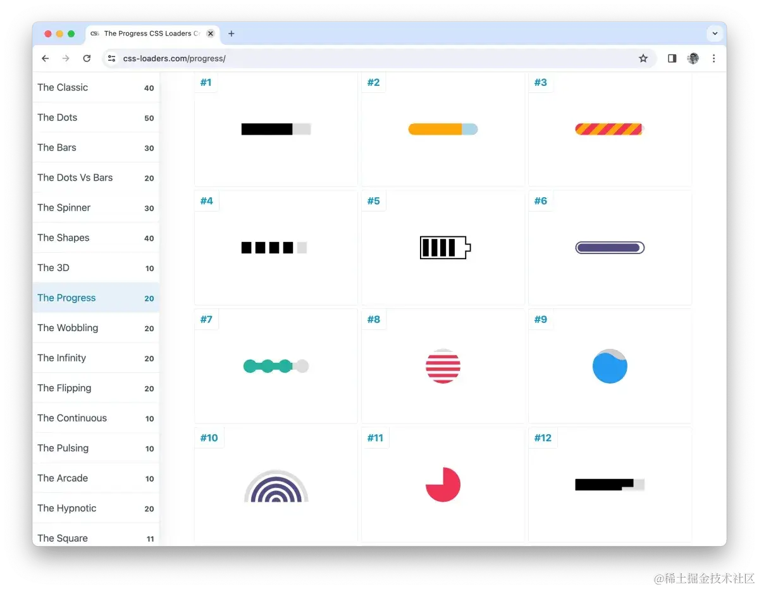Open the Chrome three-dot menu
This screenshot has height=589, width=759.
tap(713, 59)
